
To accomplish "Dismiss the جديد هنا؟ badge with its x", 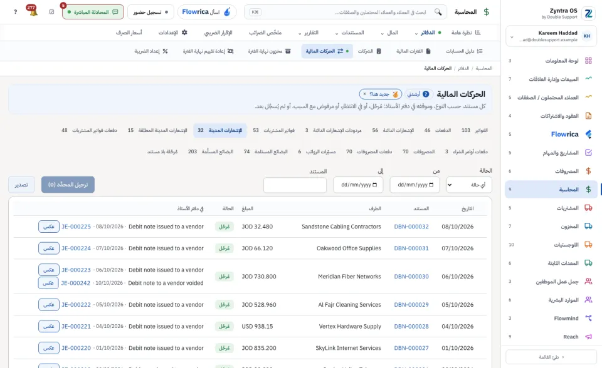I will 364,94.
